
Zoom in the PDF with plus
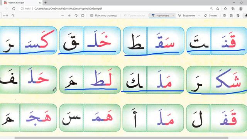pos(69,15)
